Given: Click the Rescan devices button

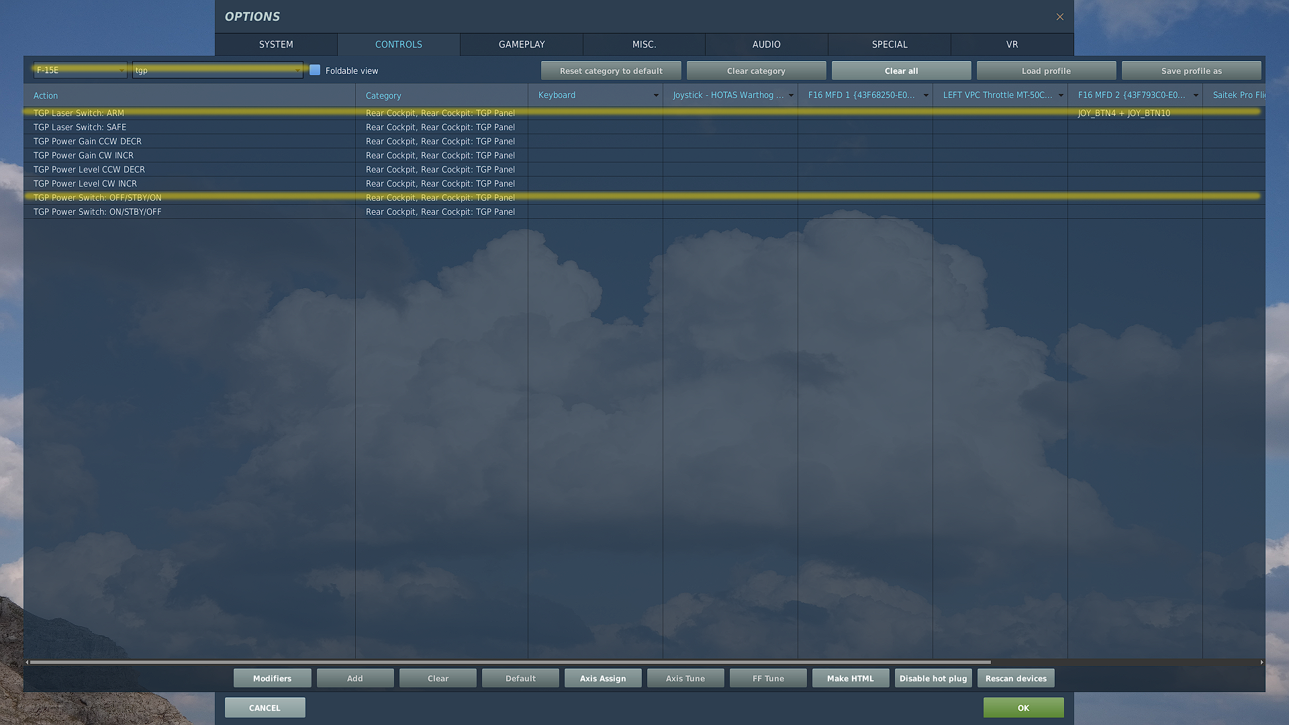Looking at the screenshot, I should pyautogui.click(x=1016, y=678).
